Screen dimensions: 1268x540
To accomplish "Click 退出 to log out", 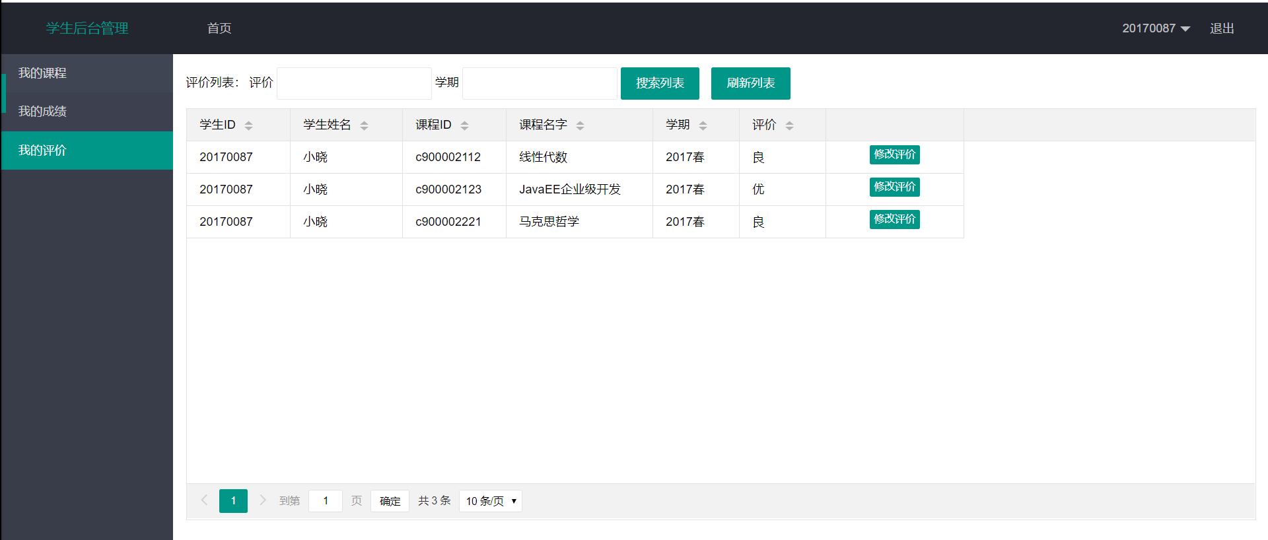I will (1222, 28).
